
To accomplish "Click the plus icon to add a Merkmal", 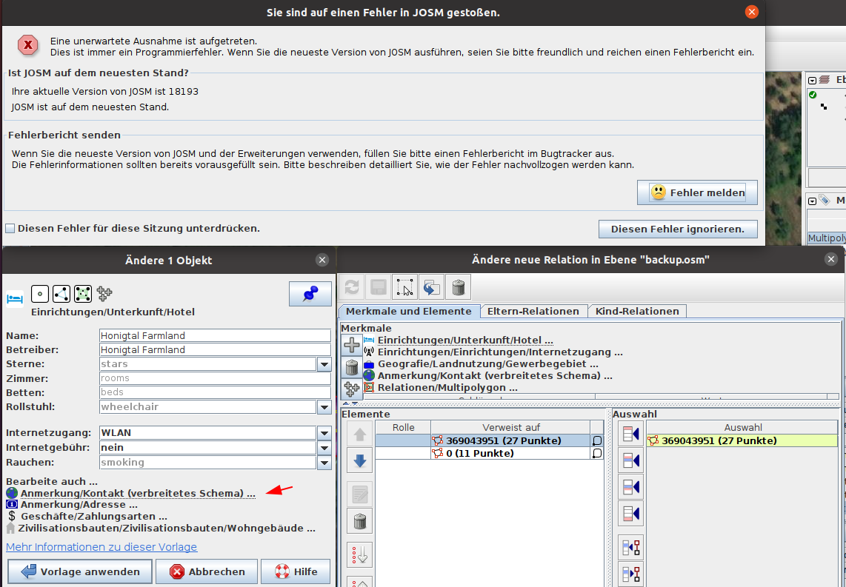I will pos(352,345).
